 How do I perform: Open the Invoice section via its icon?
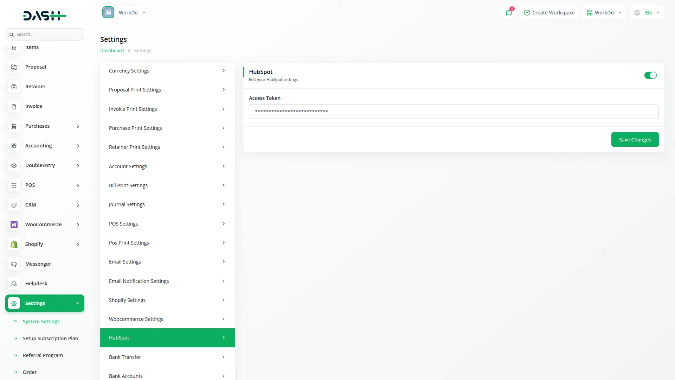pos(14,106)
